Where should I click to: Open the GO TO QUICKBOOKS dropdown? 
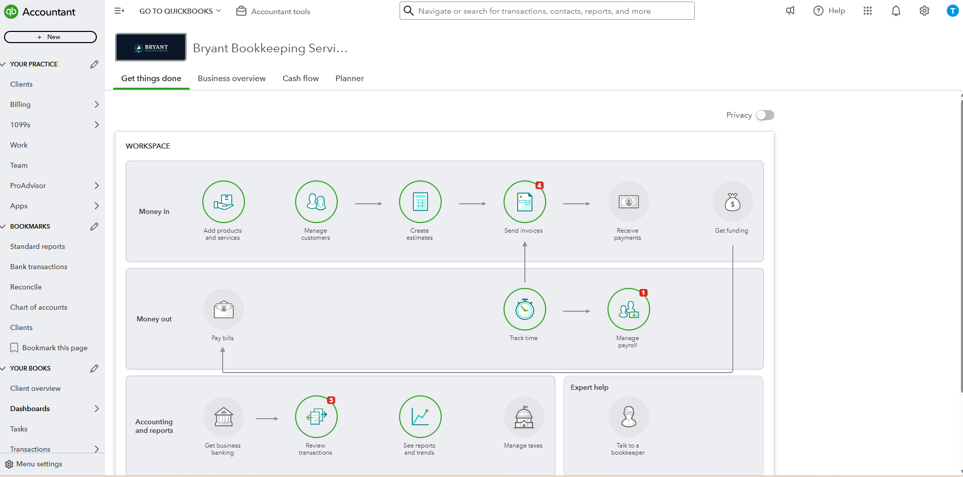coord(180,11)
